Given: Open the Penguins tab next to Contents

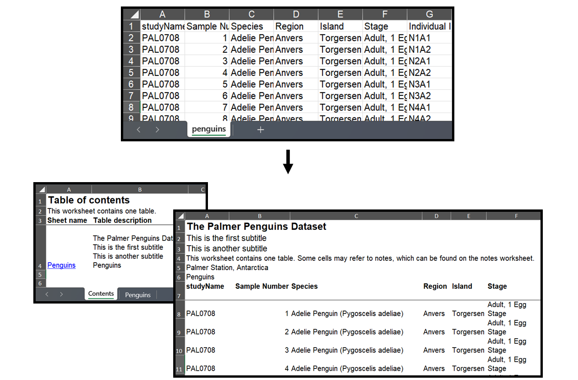Looking at the screenshot, I should click(138, 295).
